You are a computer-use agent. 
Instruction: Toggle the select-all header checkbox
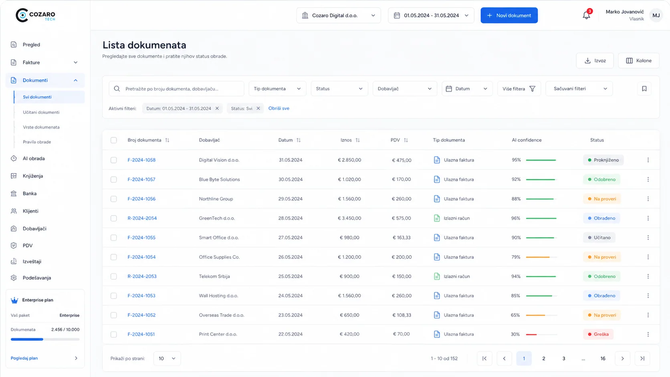pyautogui.click(x=114, y=140)
